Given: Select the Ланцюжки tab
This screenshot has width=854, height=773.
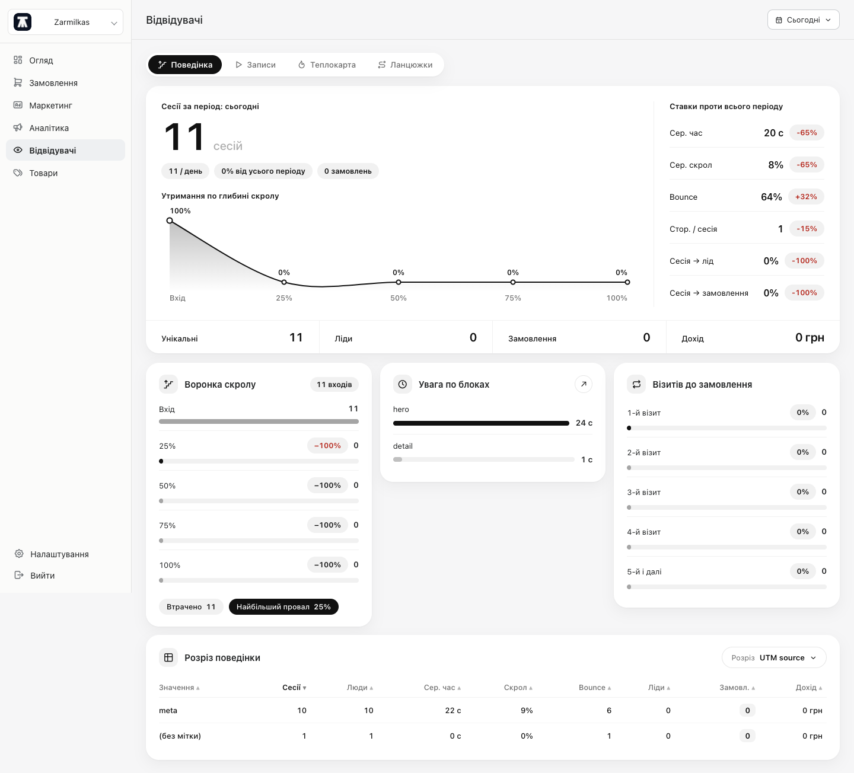Looking at the screenshot, I should (x=406, y=65).
